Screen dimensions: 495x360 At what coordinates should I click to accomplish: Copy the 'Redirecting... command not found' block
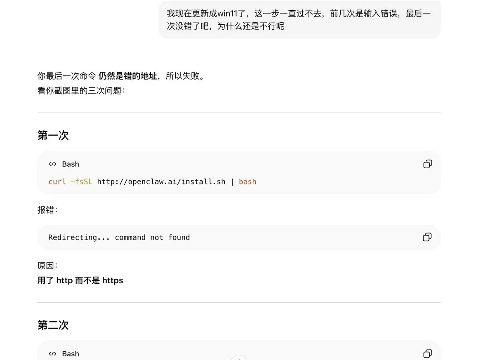point(427,237)
